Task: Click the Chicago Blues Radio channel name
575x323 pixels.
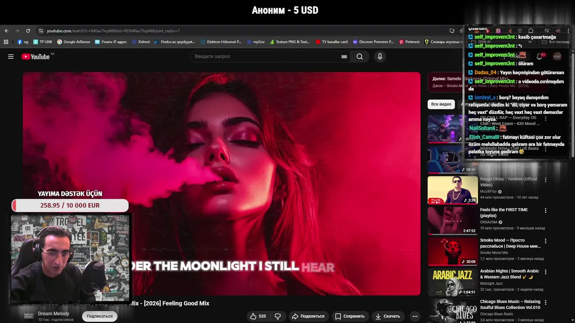Action: [496, 314]
